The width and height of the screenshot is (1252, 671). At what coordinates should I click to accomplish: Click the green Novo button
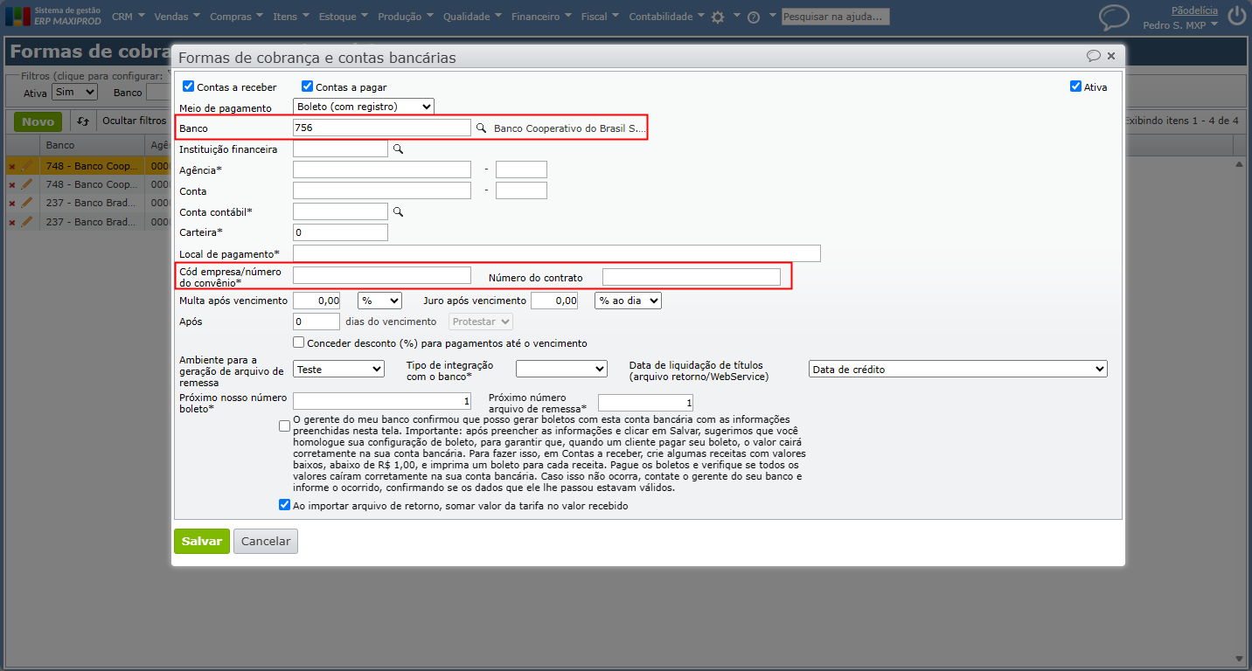38,121
